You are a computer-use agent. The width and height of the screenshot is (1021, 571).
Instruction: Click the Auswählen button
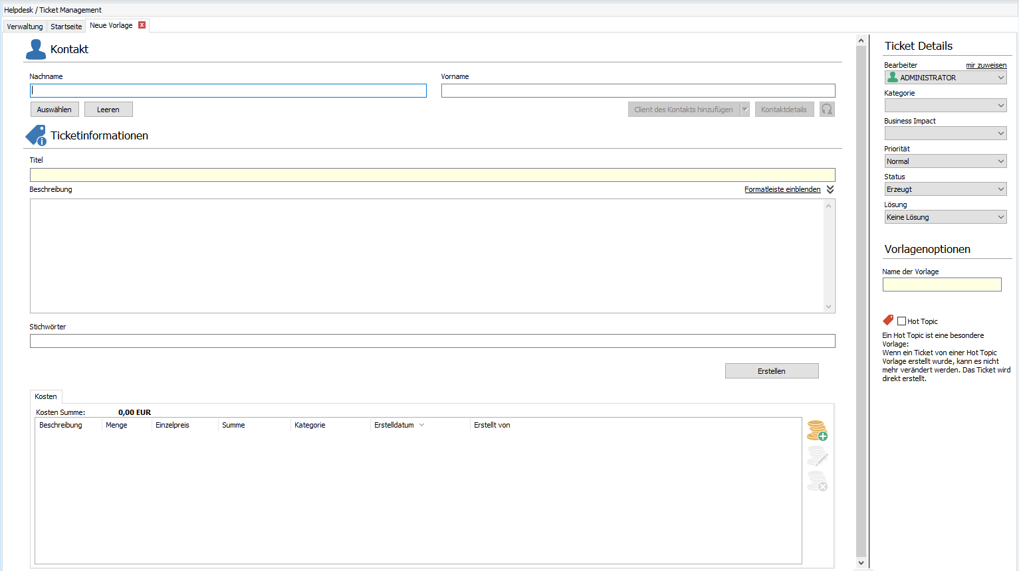click(55, 110)
